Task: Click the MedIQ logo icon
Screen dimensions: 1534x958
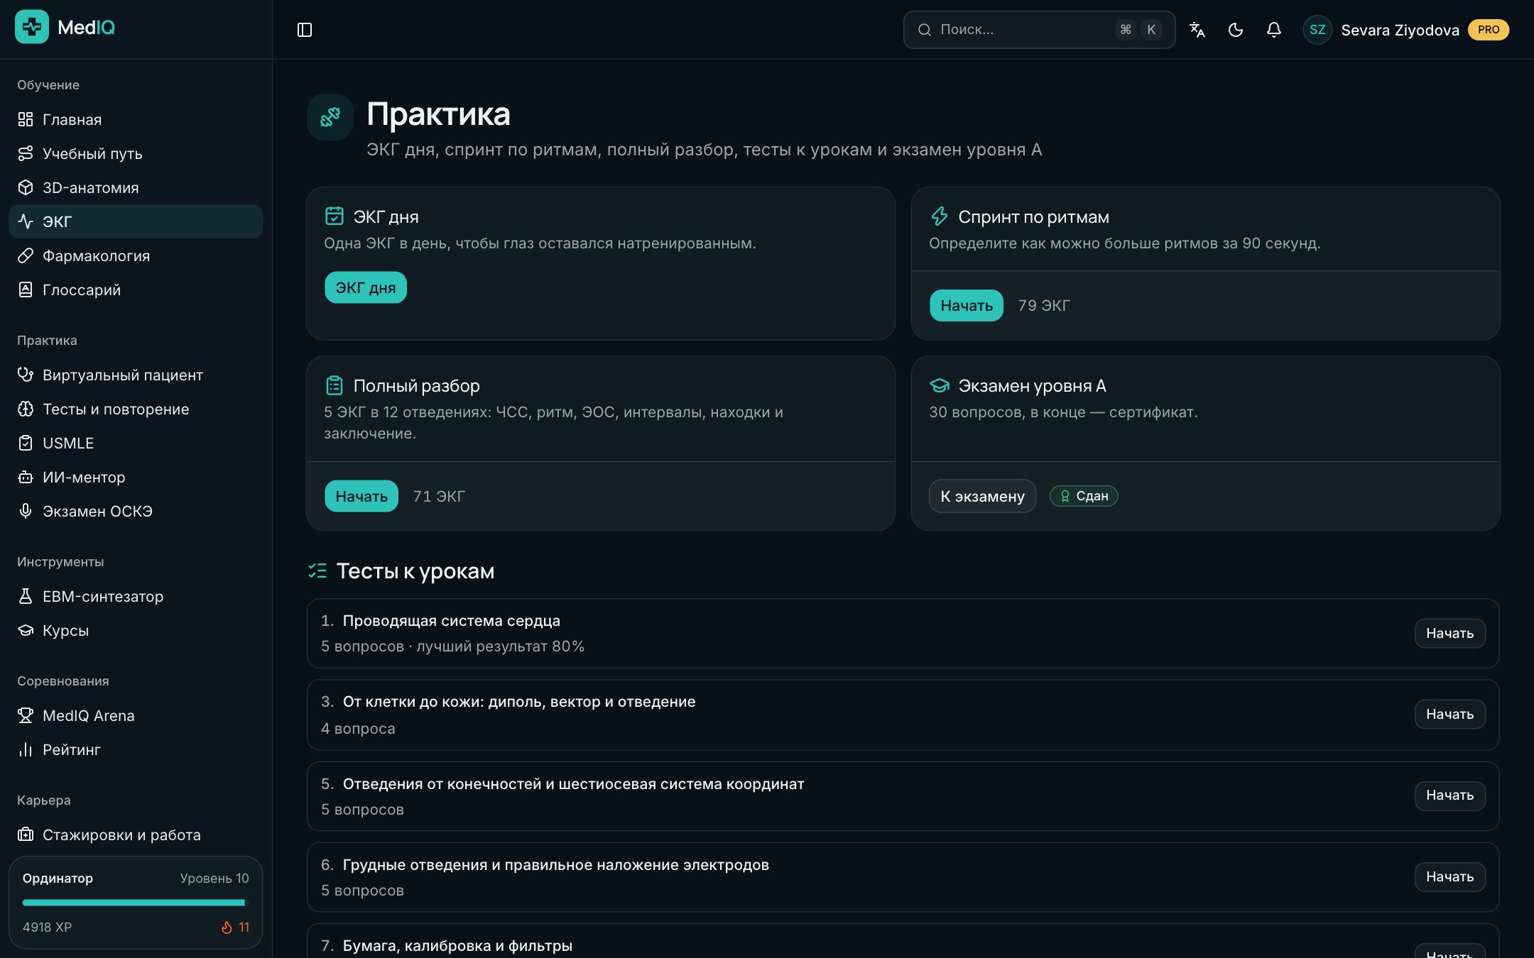Action: pyautogui.click(x=32, y=27)
